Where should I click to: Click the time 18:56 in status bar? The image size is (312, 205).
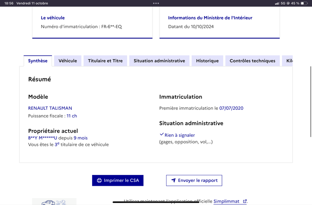[x=9, y=3]
